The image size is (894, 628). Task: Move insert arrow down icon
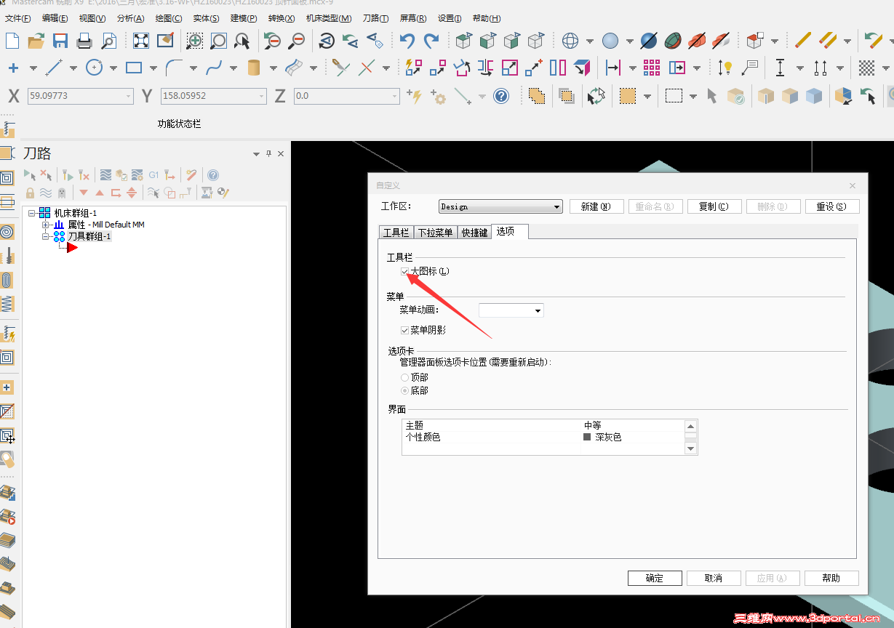point(84,193)
